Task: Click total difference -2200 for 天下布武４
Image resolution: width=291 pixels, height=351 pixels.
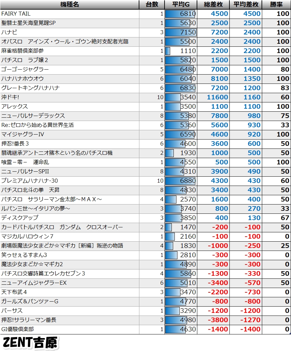Action: pyautogui.click(x=218, y=292)
